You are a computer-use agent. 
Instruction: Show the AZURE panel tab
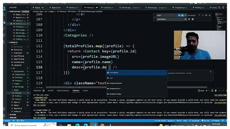coord(85,91)
